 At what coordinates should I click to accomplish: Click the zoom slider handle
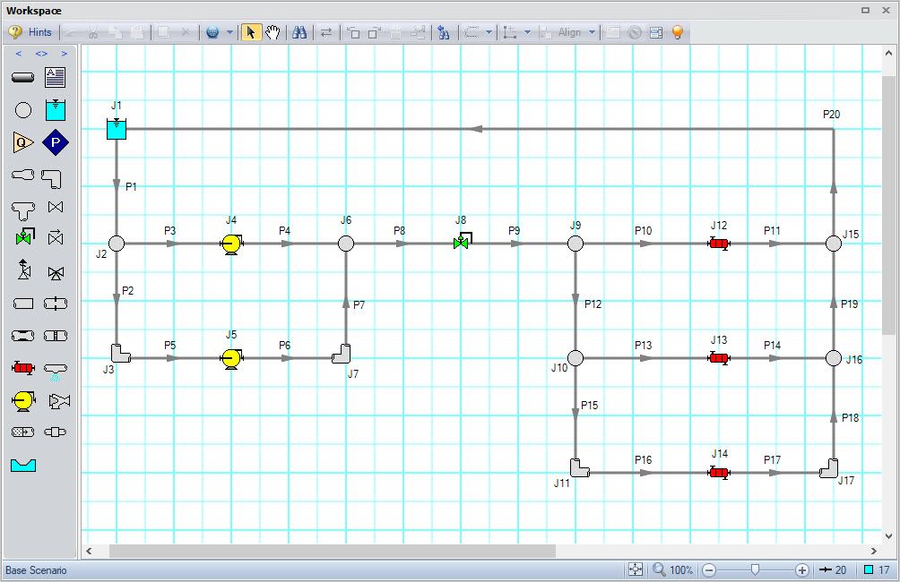[756, 569]
